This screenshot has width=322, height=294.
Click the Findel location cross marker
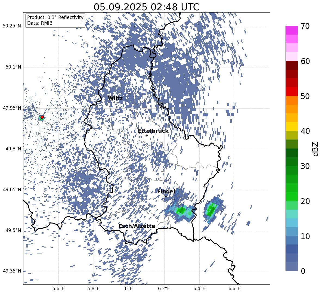pos(166,196)
